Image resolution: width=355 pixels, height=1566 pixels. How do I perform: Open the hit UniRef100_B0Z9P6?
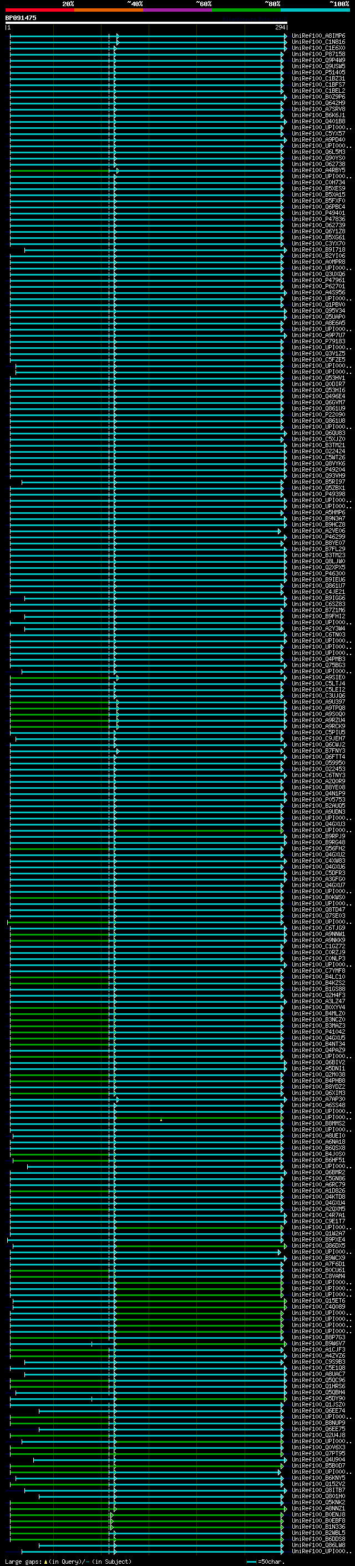[x=318, y=97]
